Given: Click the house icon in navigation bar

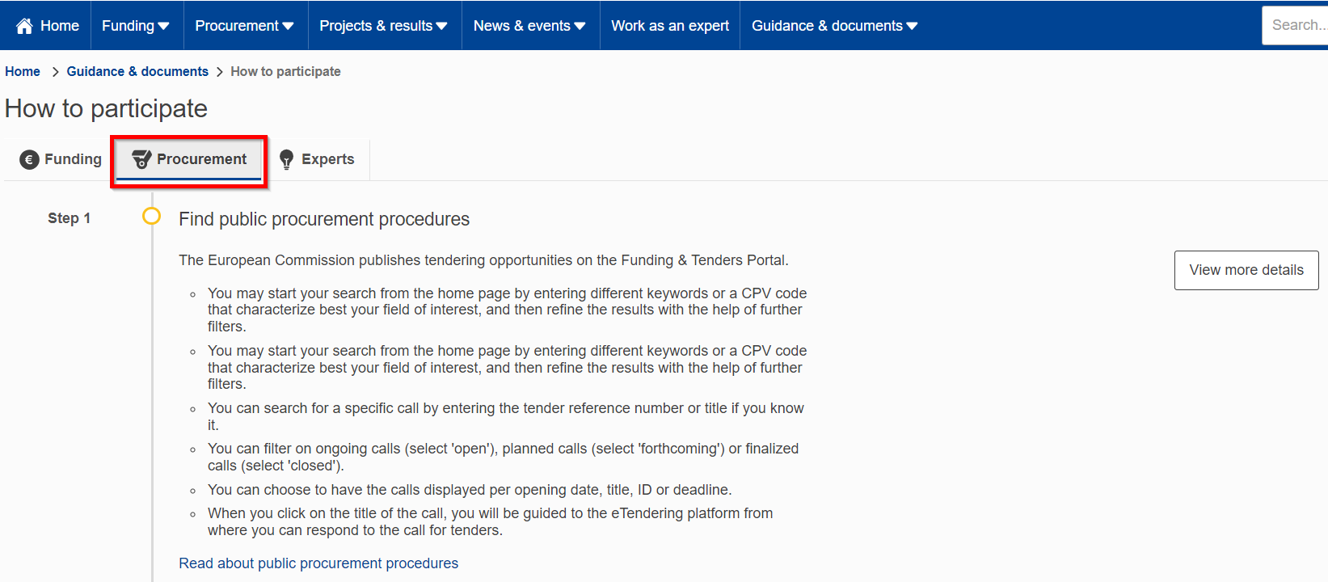Looking at the screenshot, I should [x=24, y=26].
